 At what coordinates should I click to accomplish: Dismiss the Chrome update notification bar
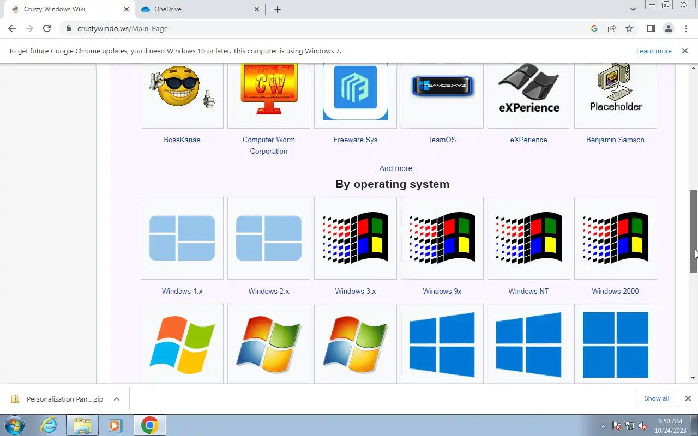[x=685, y=51]
